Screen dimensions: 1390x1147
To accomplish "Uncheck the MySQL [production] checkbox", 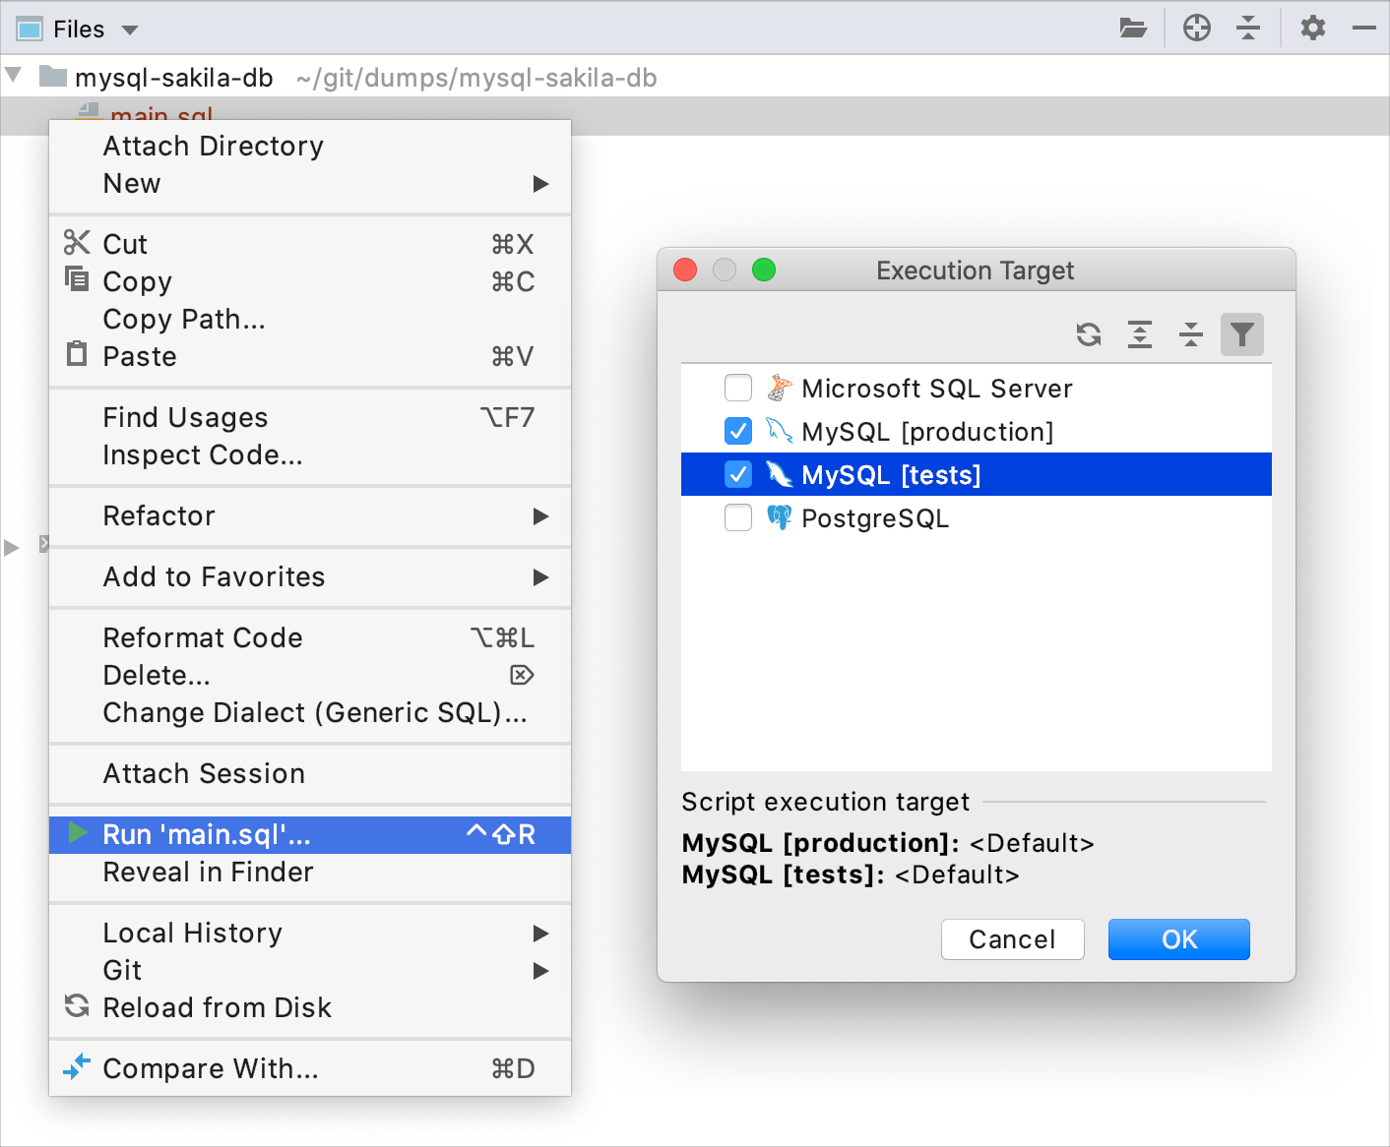I will [x=738, y=431].
